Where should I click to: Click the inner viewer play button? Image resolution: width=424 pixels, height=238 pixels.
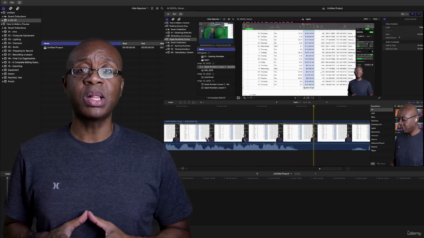click(x=295, y=98)
